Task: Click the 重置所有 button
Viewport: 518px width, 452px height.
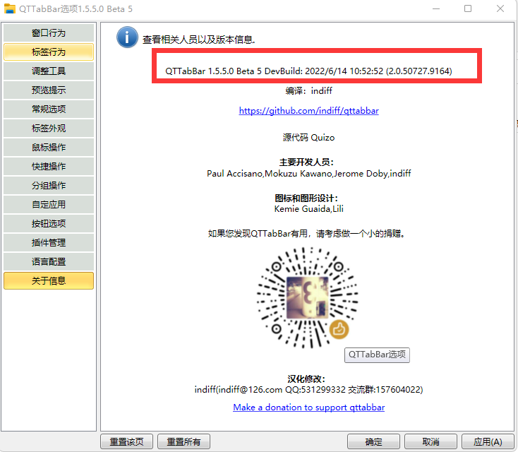Action: coord(183,441)
